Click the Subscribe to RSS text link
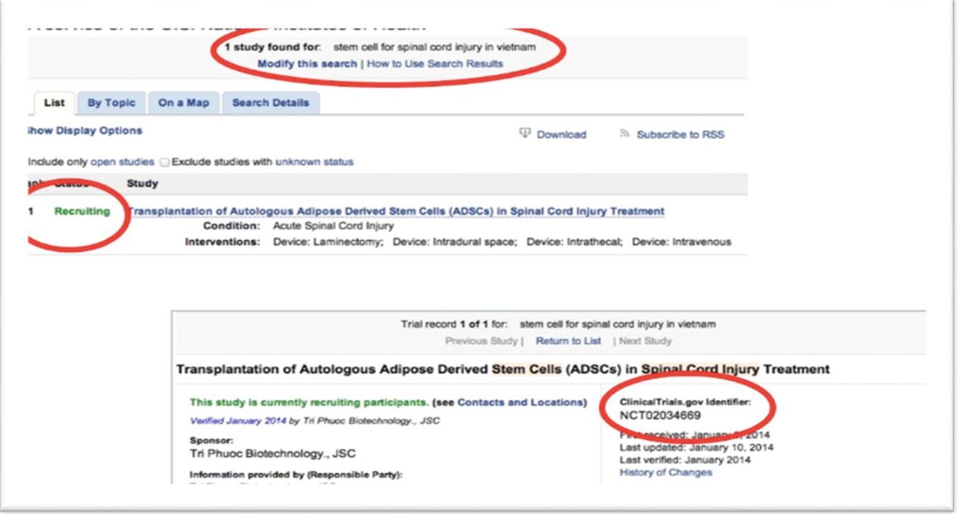This screenshot has height=514, width=962. [680, 135]
